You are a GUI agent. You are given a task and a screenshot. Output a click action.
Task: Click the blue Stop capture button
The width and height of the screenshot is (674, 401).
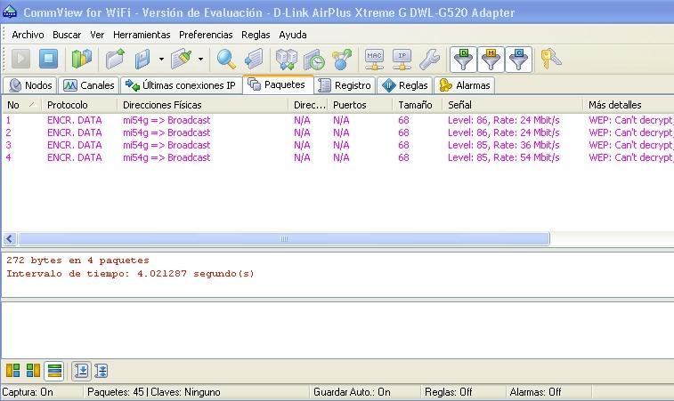[x=48, y=59]
